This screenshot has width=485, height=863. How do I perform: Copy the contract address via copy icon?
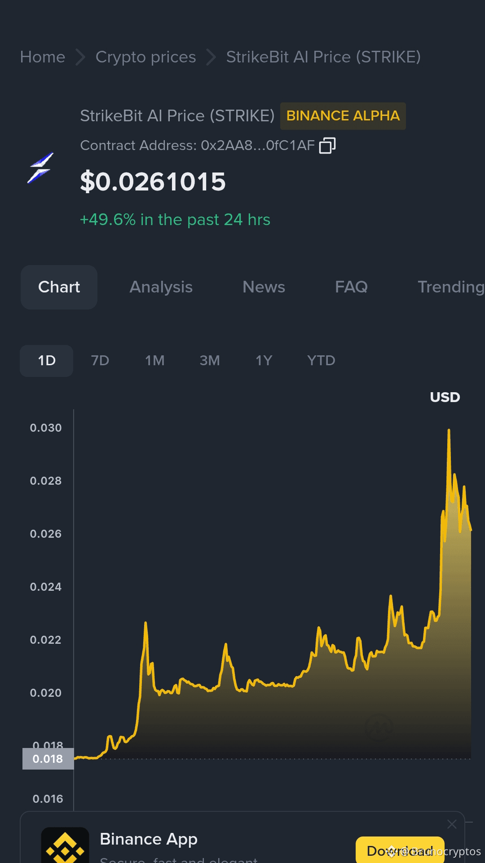pyautogui.click(x=327, y=146)
